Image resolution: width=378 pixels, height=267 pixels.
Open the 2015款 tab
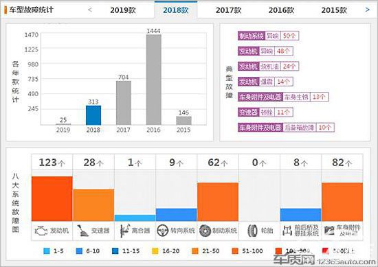(x=334, y=10)
